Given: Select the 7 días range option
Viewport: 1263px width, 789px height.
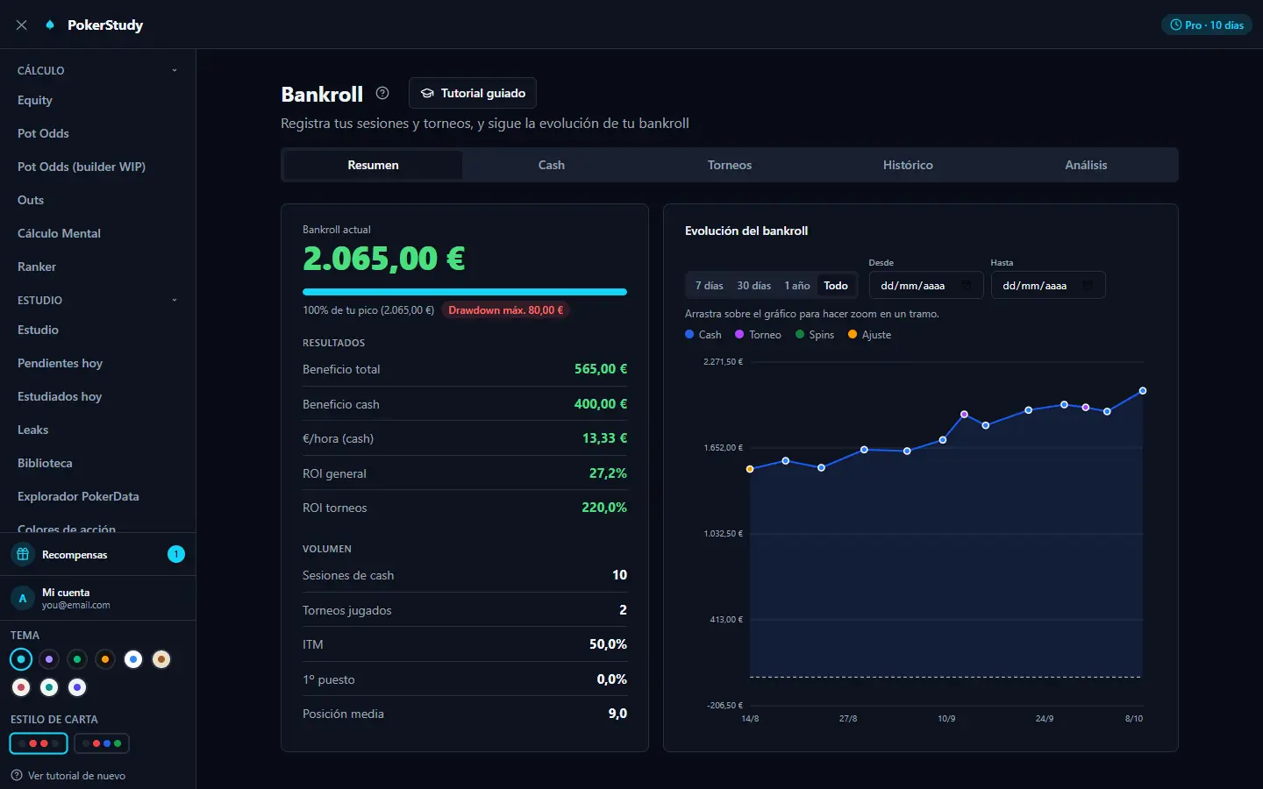Looking at the screenshot, I should pos(710,286).
